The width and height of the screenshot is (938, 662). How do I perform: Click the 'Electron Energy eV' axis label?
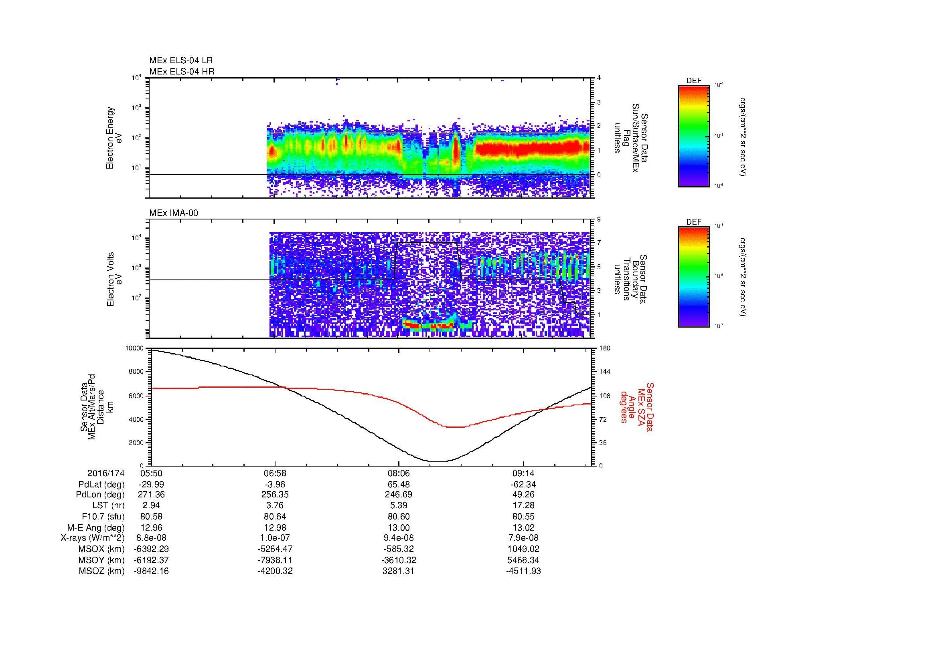tap(114, 138)
